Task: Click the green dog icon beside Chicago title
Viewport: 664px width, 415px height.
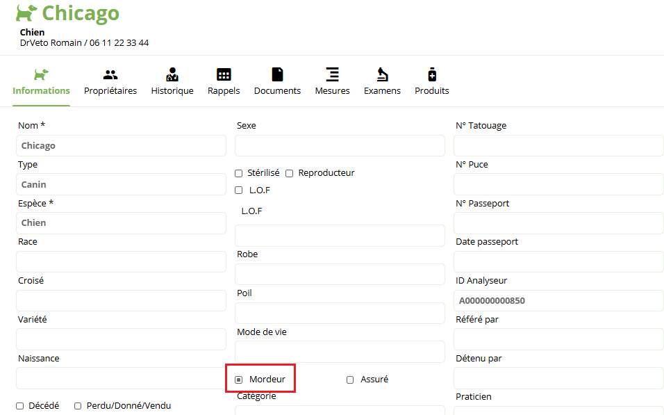Action: 26,13
